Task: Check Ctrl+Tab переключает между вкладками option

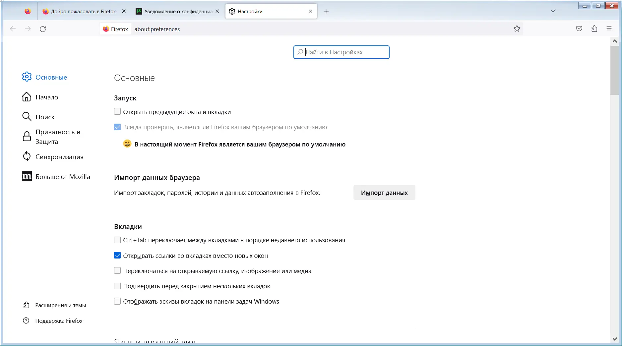Action: [117, 240]
